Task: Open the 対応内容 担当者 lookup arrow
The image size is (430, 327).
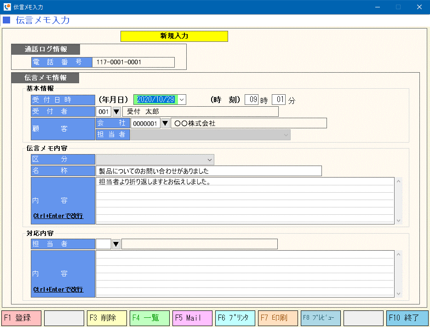Action: click(116, 244)
